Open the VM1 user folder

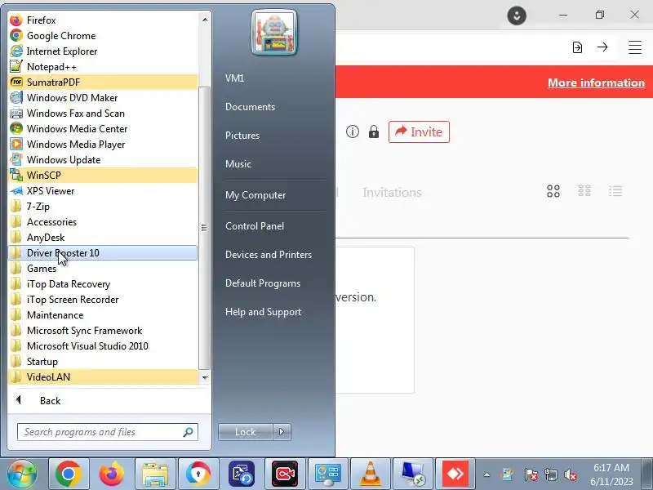pyautogui.click(x=234, y=78)
